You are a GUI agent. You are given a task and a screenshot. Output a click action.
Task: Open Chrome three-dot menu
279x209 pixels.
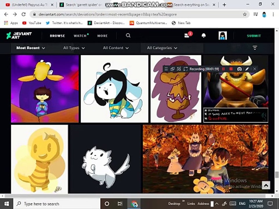click(x=273, y=15)
